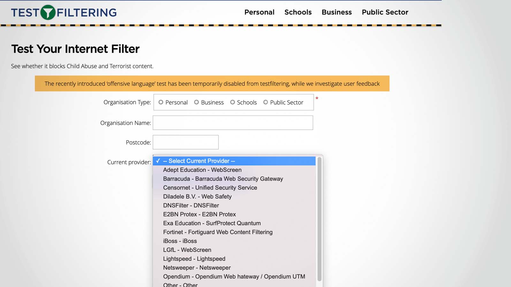Screen dimensions: 511x287
Task: Select Lightspeed - Lightspeed provider option
Action: [194, 259]
